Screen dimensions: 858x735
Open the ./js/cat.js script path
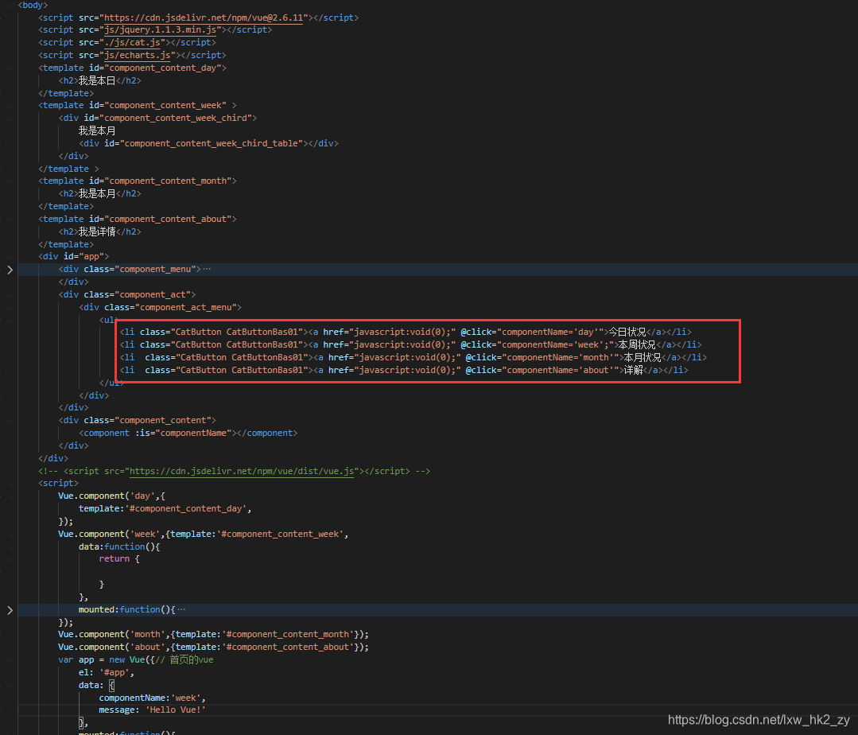133,43
